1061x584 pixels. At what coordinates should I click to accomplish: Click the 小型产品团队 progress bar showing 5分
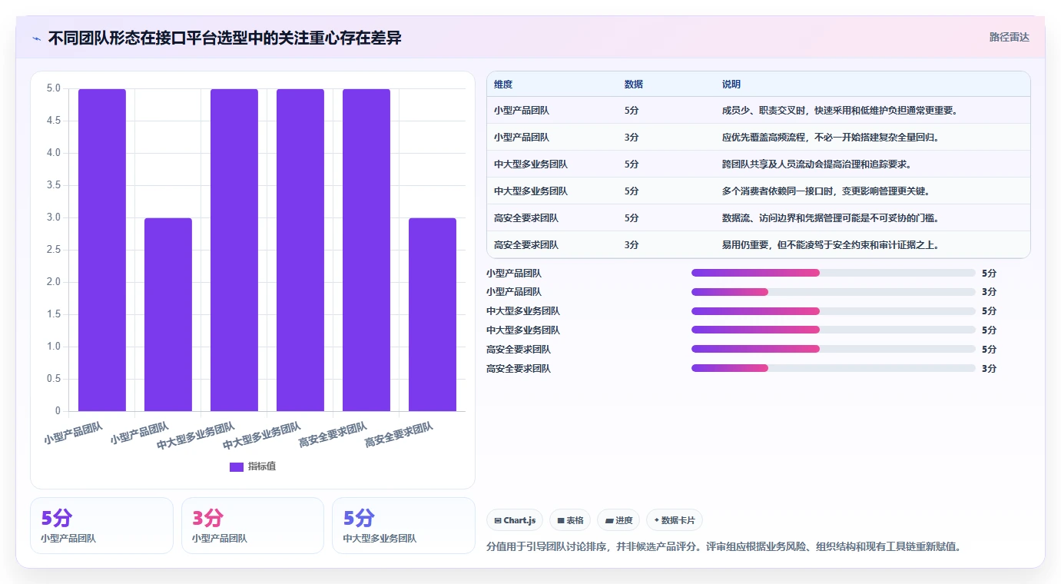click(834, 273)
